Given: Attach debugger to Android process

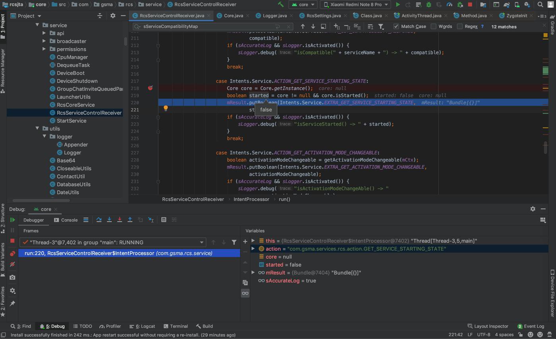Looking at the screenshot, I should coord(459,5).
